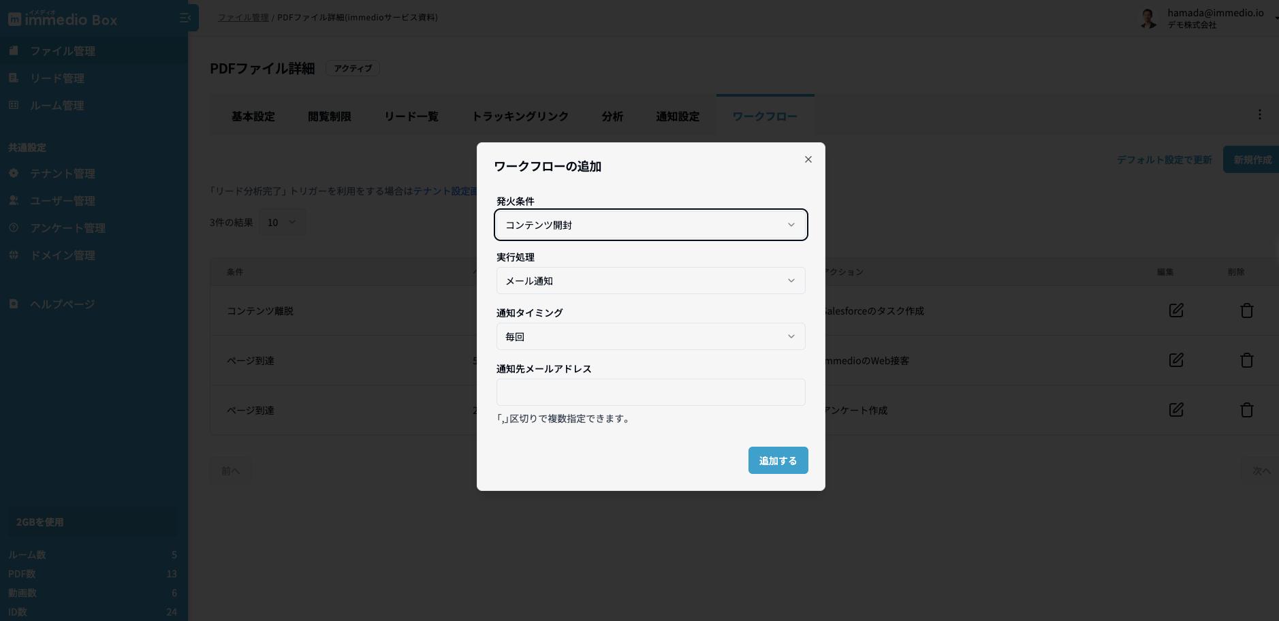This screenshot has width=1279, height=621.
Task: Open the results-per-page dropdown showing 10
Action: click(282, 223)
